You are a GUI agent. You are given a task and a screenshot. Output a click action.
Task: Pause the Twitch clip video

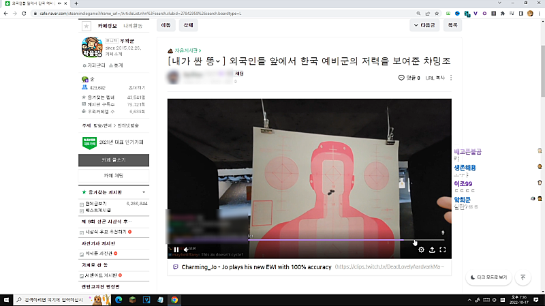[176, 249]
